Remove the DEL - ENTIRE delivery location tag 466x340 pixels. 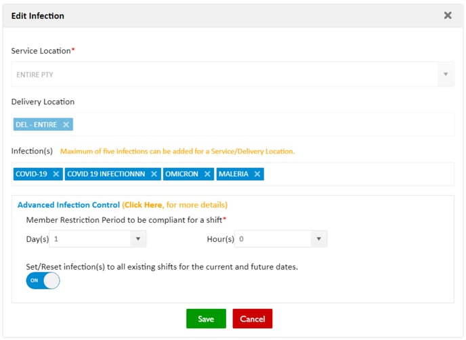[x=66, y=125]
